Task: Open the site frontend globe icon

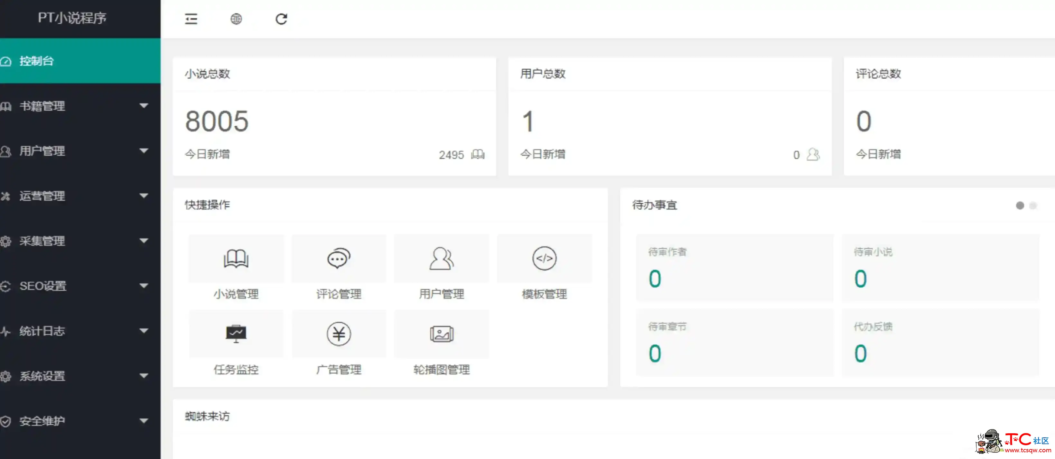Action: point(236,19)
